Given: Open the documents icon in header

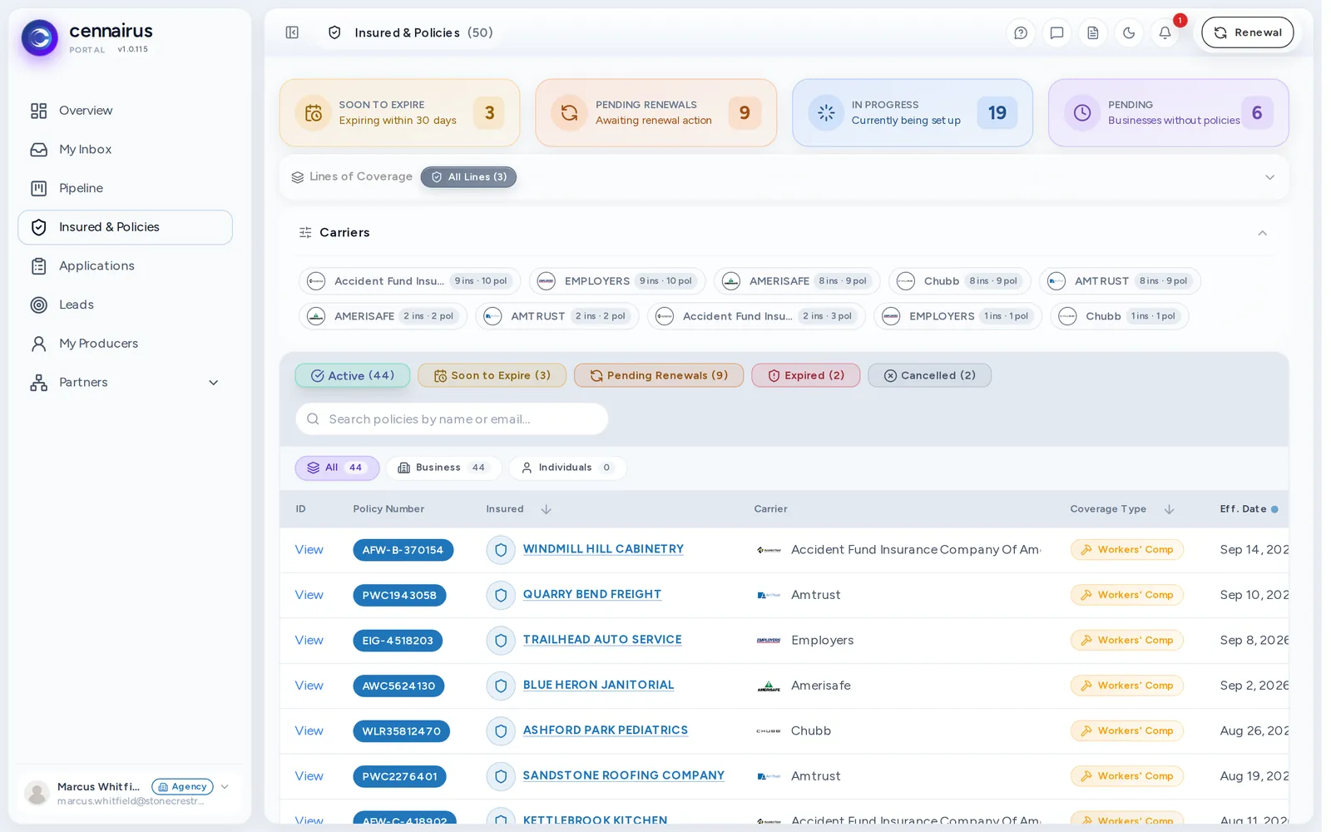Looking at the screenshot, I should click(x=1093, y=33).
